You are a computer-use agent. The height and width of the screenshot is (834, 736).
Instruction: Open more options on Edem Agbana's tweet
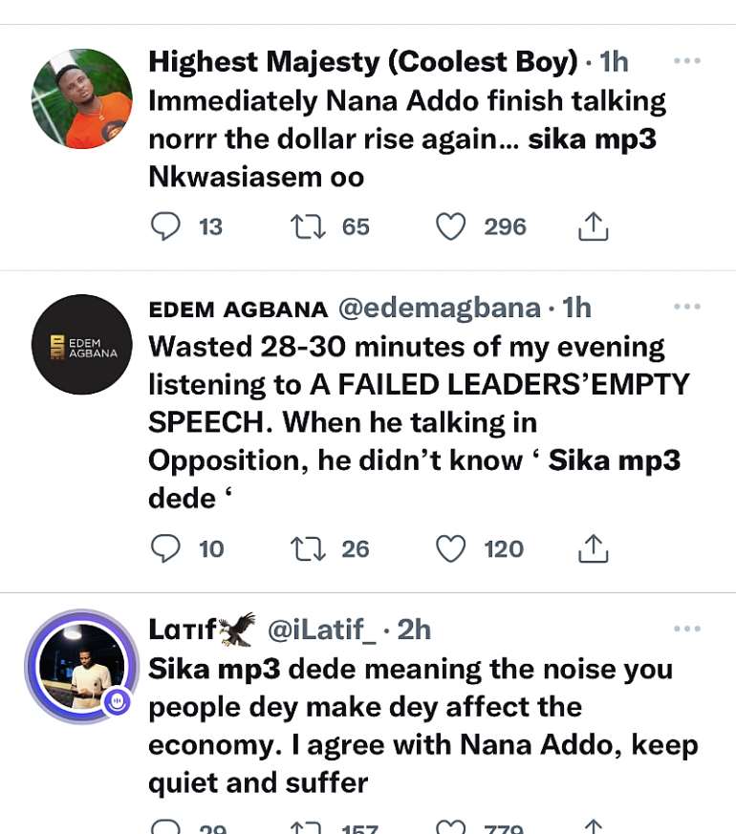tap(687, 307)
